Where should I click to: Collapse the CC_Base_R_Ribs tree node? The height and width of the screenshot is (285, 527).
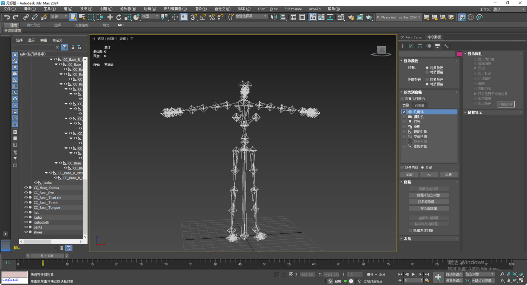click(x=46, y=173)
